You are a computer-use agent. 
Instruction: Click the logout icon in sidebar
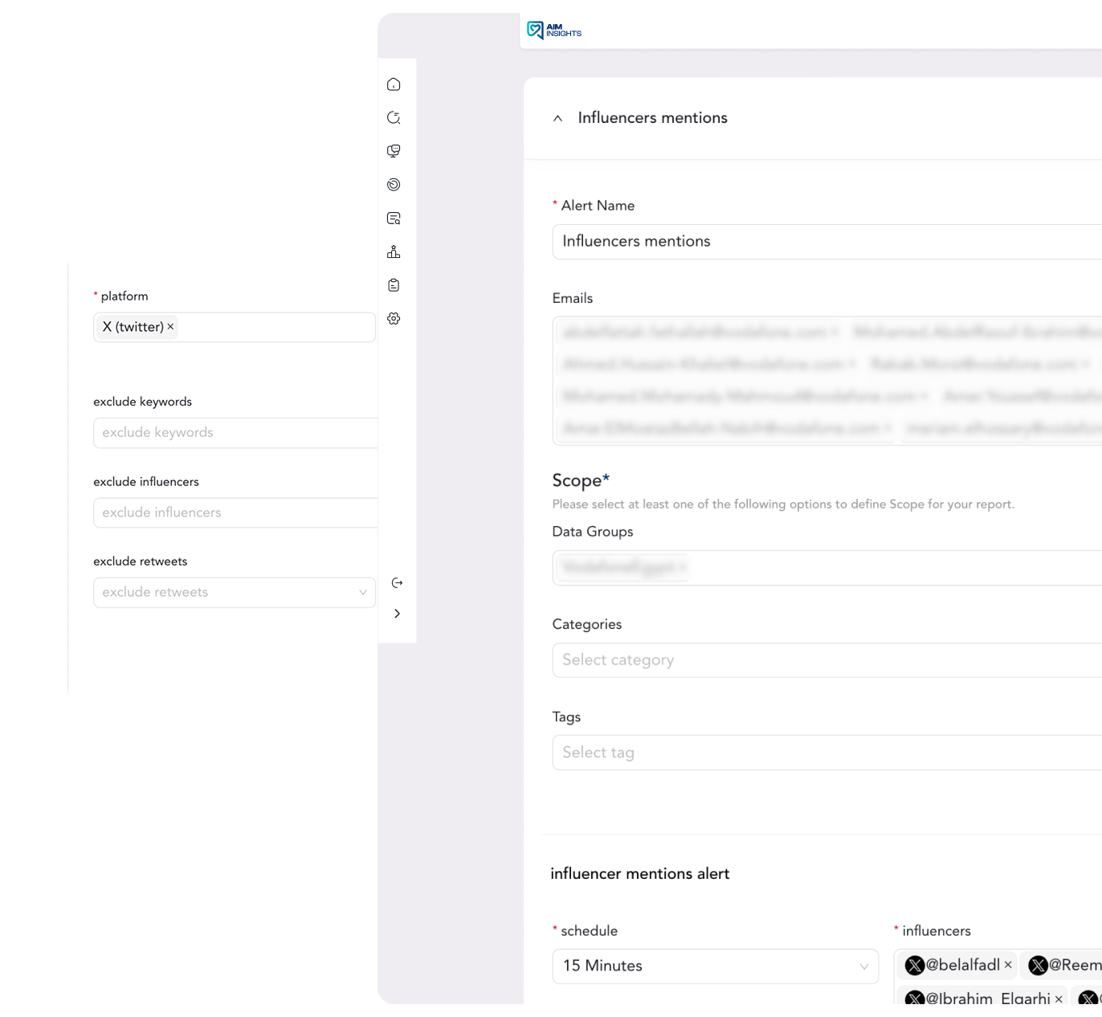pos(397,582)
